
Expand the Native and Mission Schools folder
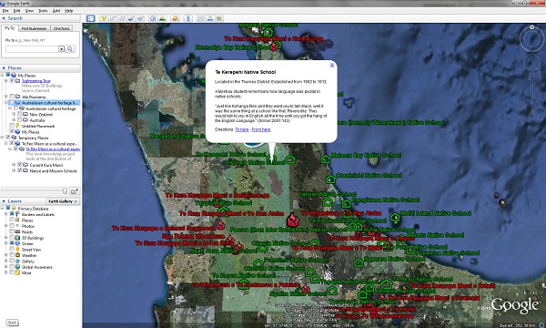pos(14,170)
